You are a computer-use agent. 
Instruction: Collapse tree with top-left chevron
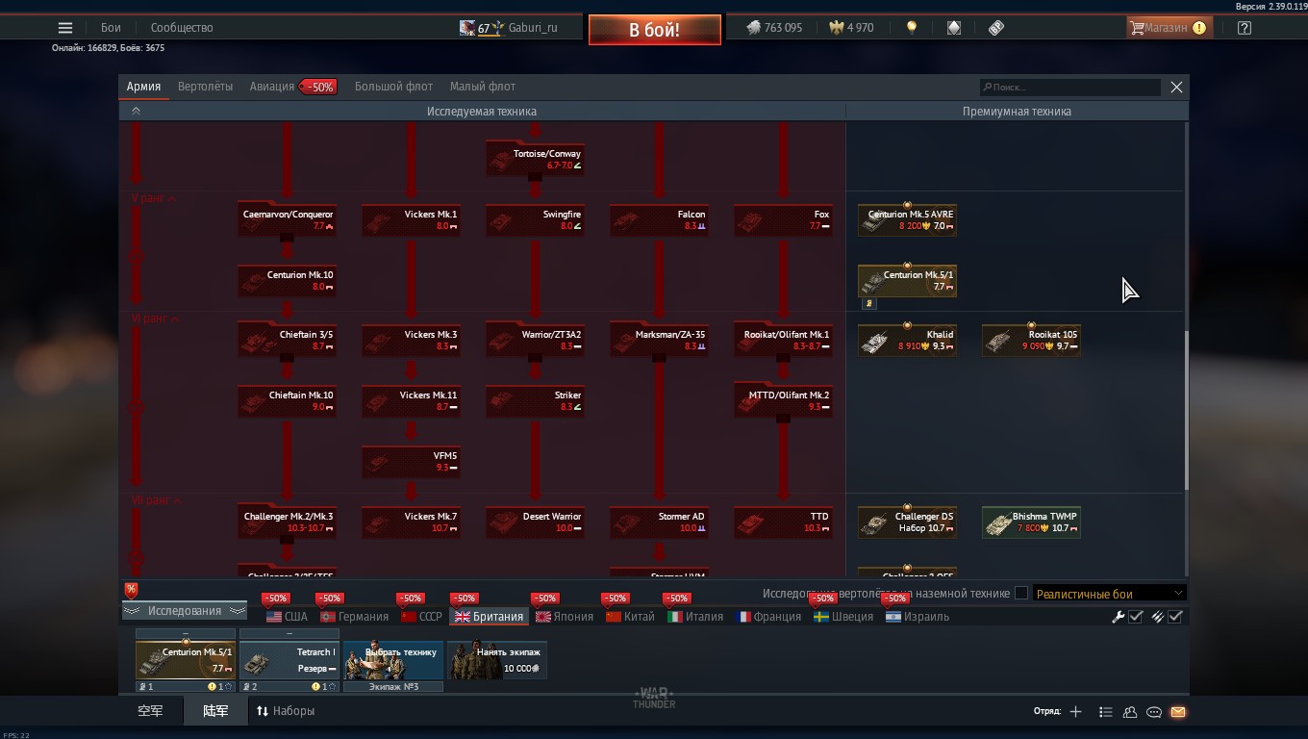pyautogui.click(x=136, y=112)
